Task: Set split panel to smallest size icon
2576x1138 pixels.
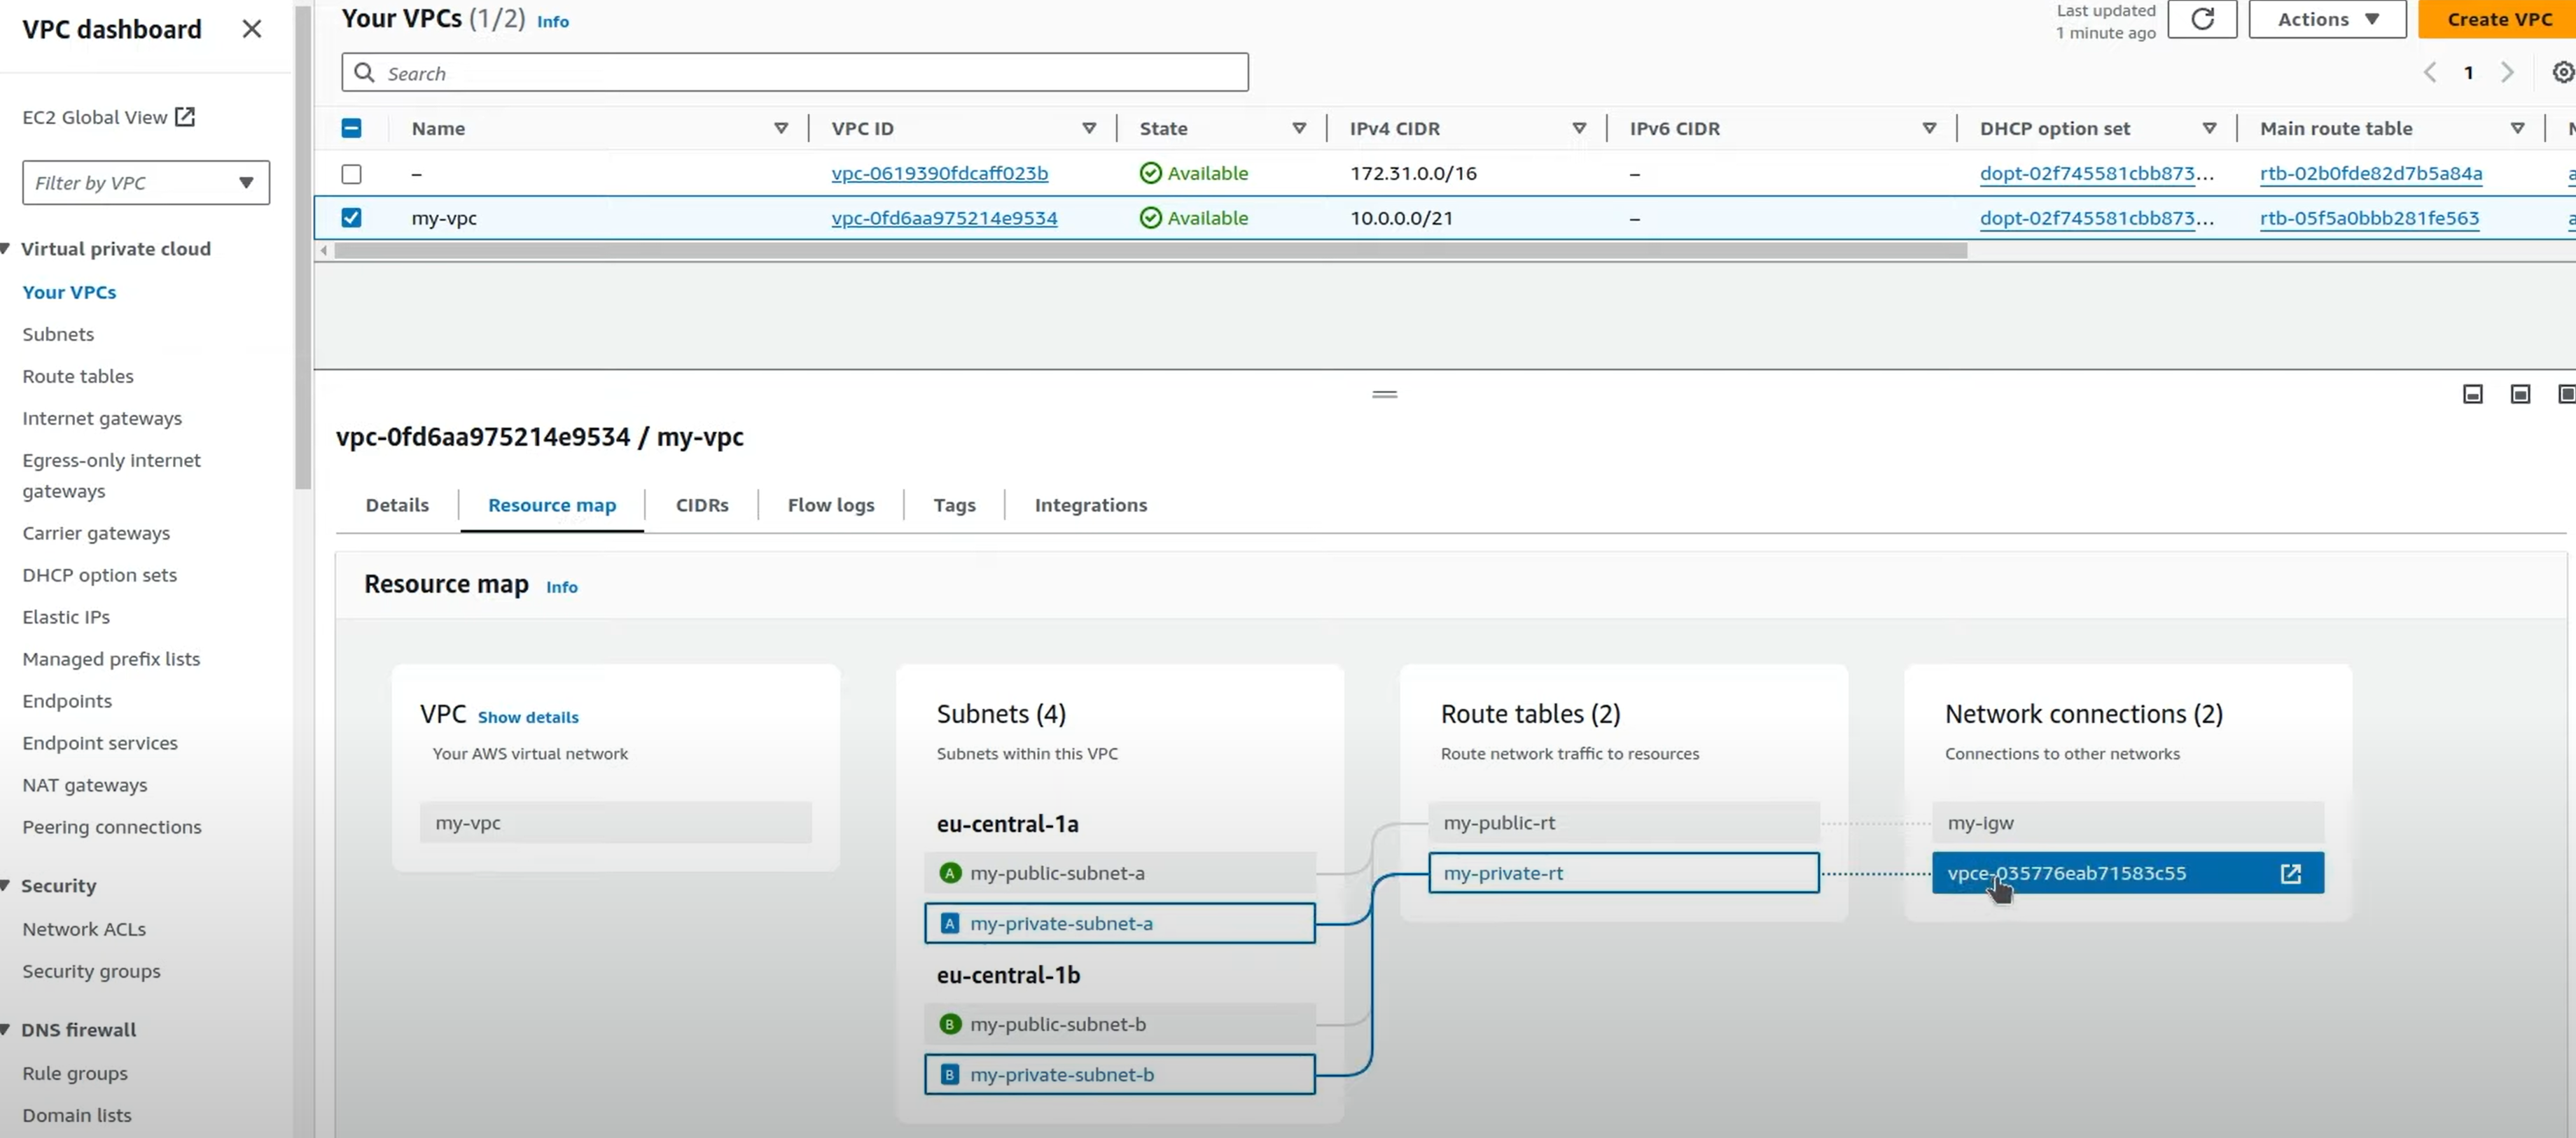Action: pos(2472,395)
